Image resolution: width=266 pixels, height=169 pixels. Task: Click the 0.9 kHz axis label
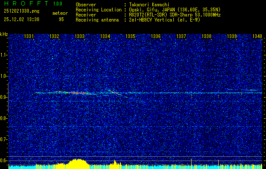tap(4, 97)
